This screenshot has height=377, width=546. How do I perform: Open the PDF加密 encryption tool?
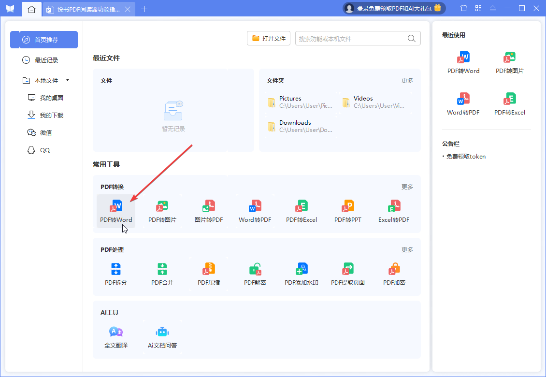tap(394, 274)
